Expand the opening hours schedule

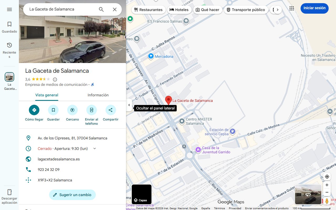coord(94,148)
